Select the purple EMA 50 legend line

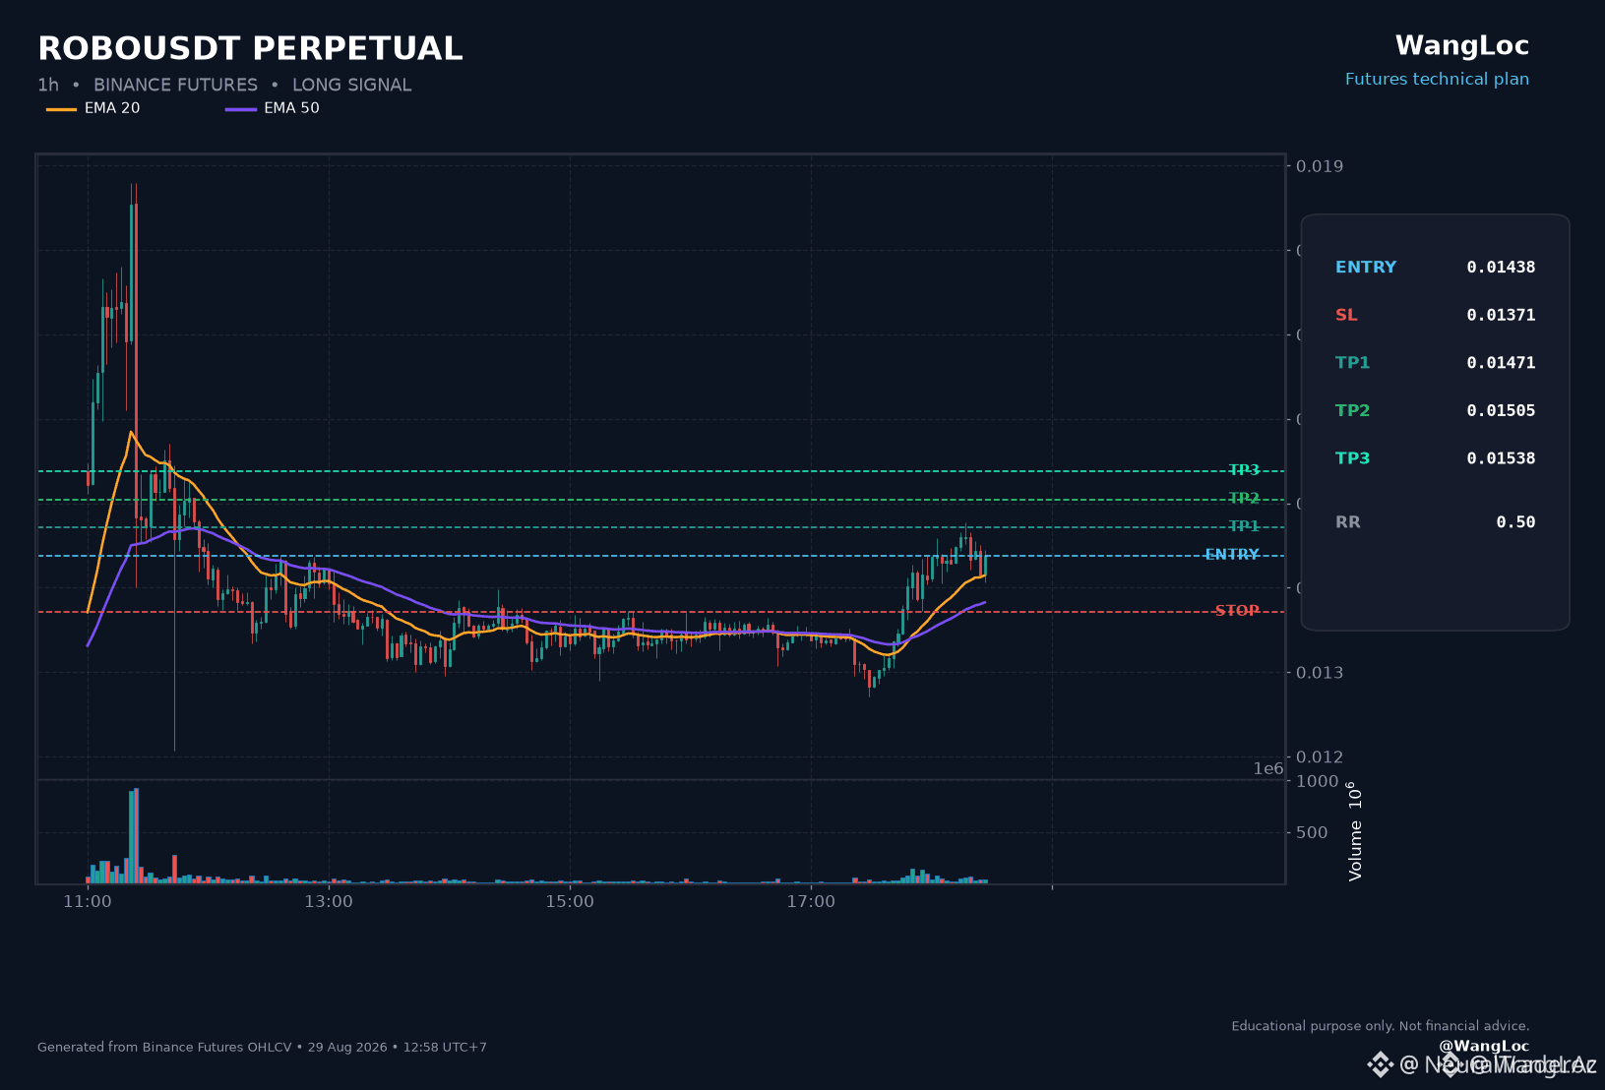pos(241,109)
